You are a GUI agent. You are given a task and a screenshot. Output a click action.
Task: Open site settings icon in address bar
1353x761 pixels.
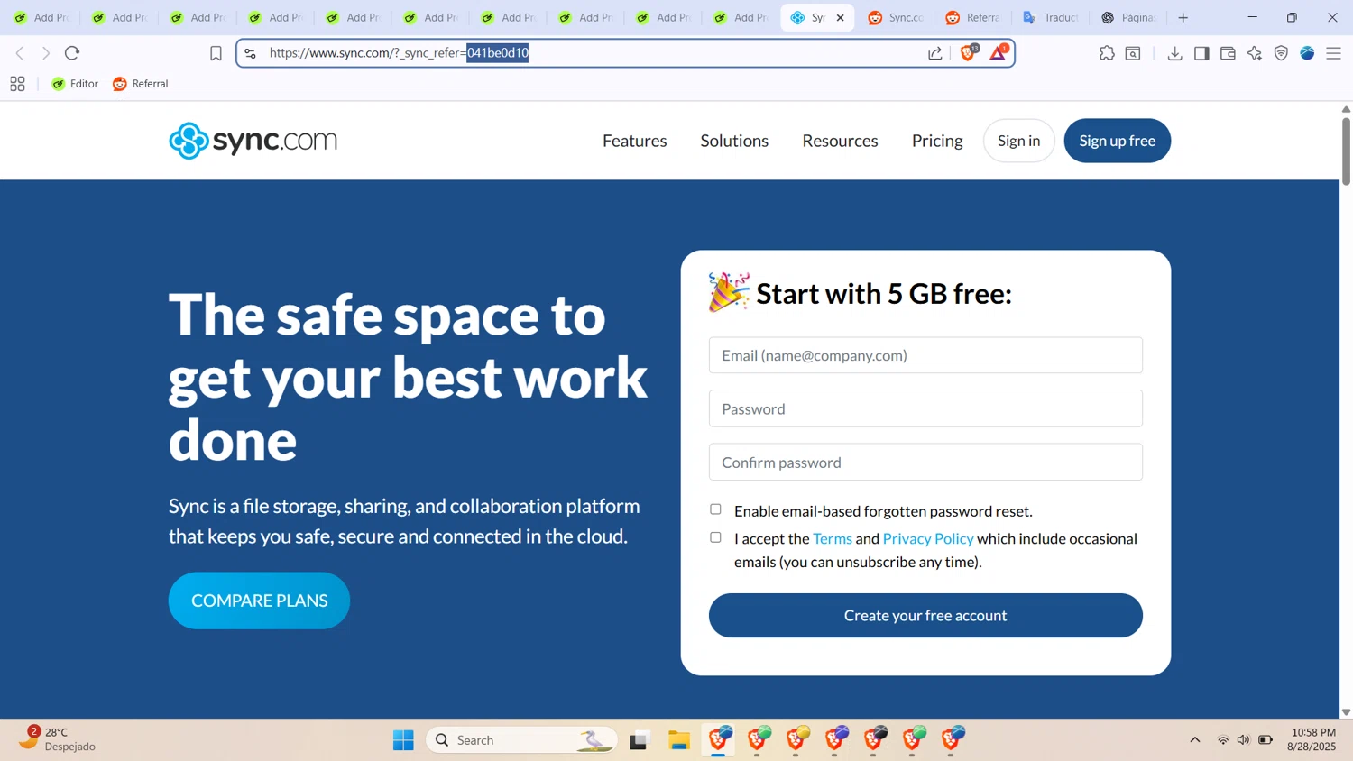point(251,53)
